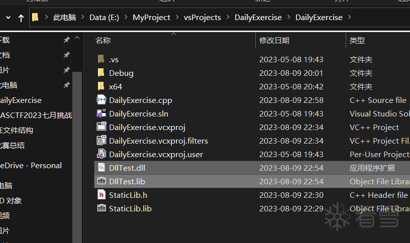Click the StaticLib.h header file icon

[x=101, y=195]
